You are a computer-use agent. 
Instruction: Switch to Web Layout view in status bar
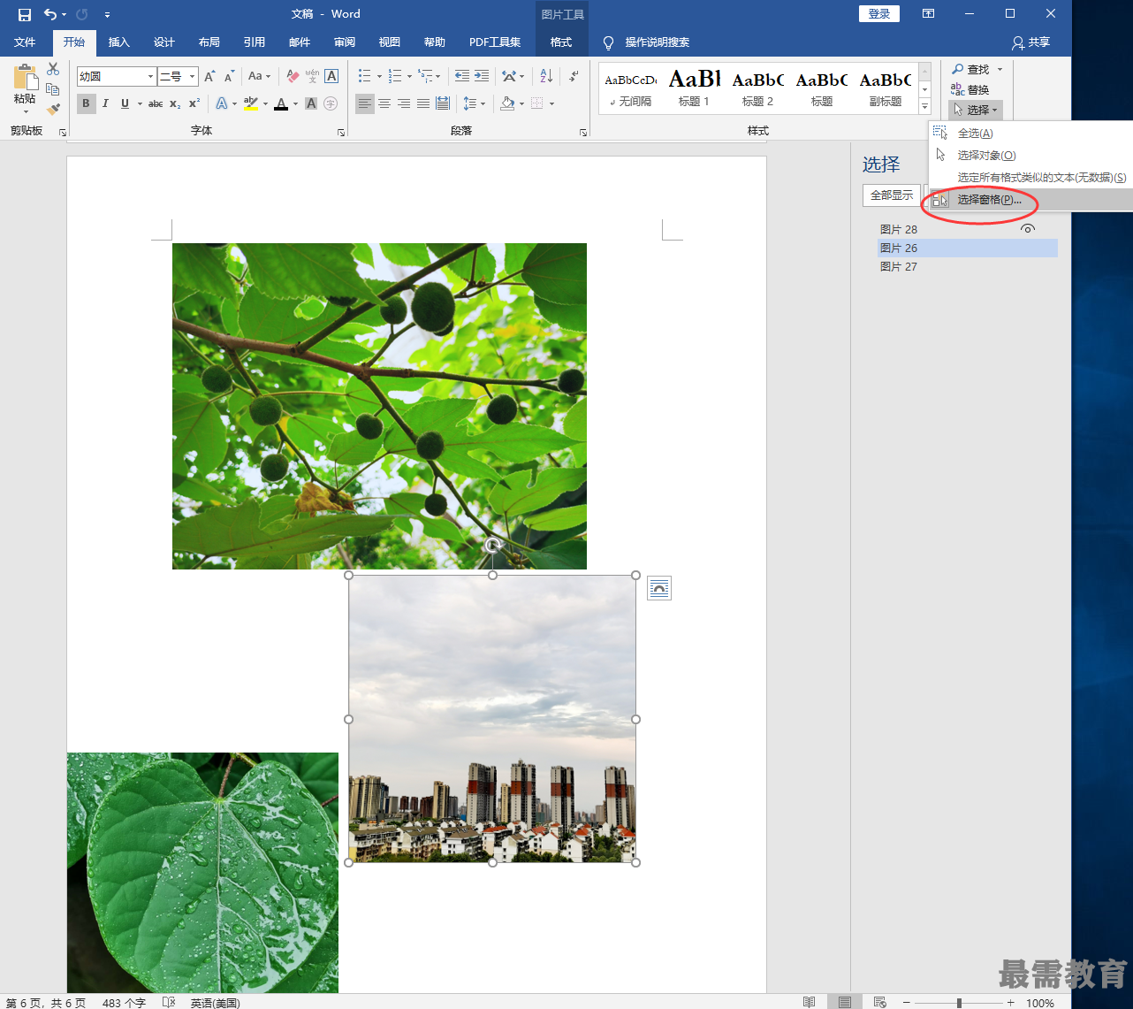pos(880,1002)
